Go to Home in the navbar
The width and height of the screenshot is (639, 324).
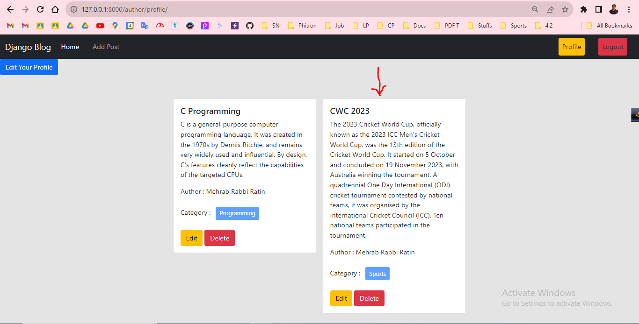point(70,47)
